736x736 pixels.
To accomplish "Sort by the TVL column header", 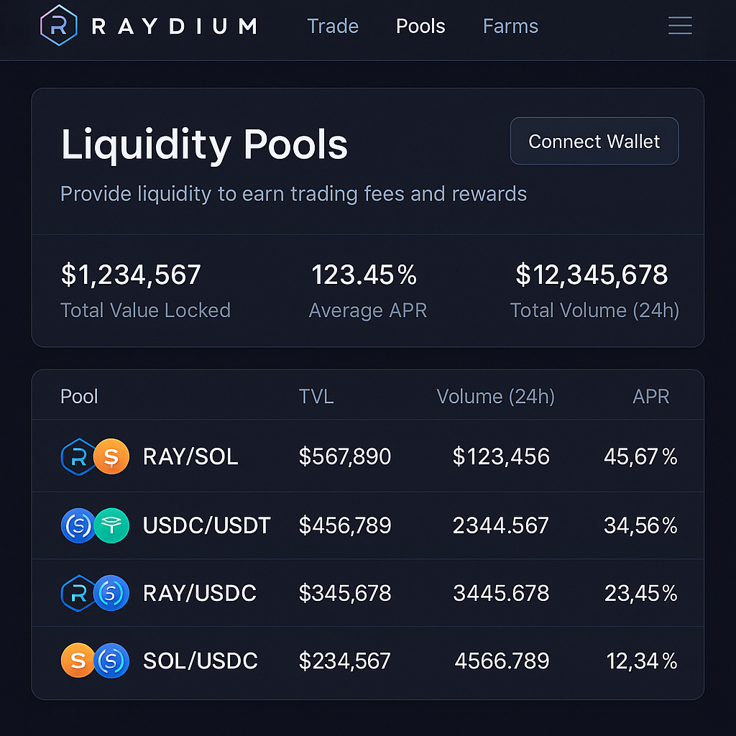I will coord(316,396).
